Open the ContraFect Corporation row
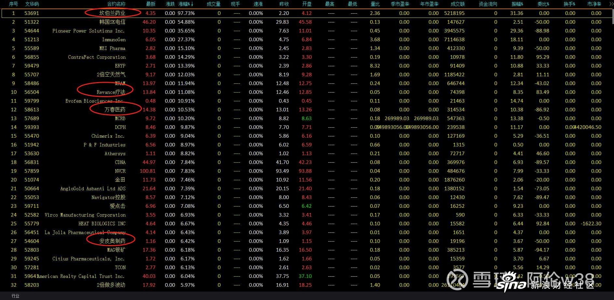This screenshot has width=614, height=300. pyautogui.click(x=307, y=57)
